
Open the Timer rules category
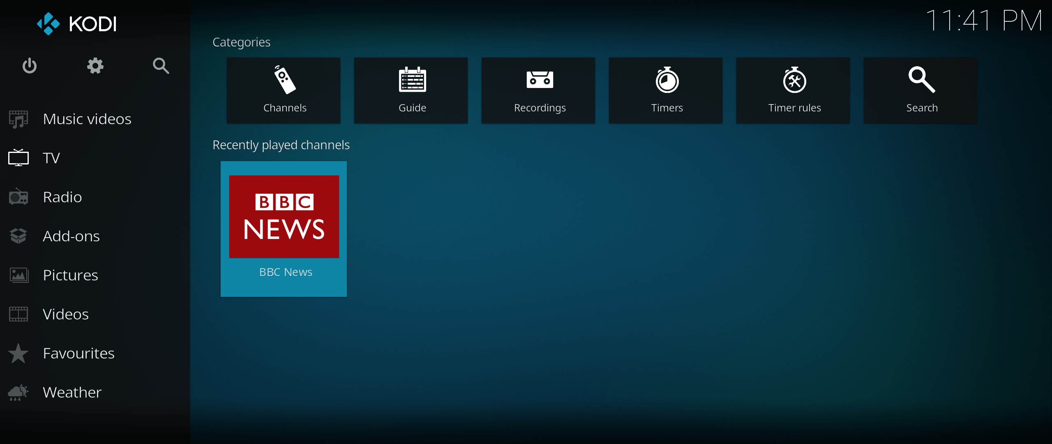click(795, 90)
